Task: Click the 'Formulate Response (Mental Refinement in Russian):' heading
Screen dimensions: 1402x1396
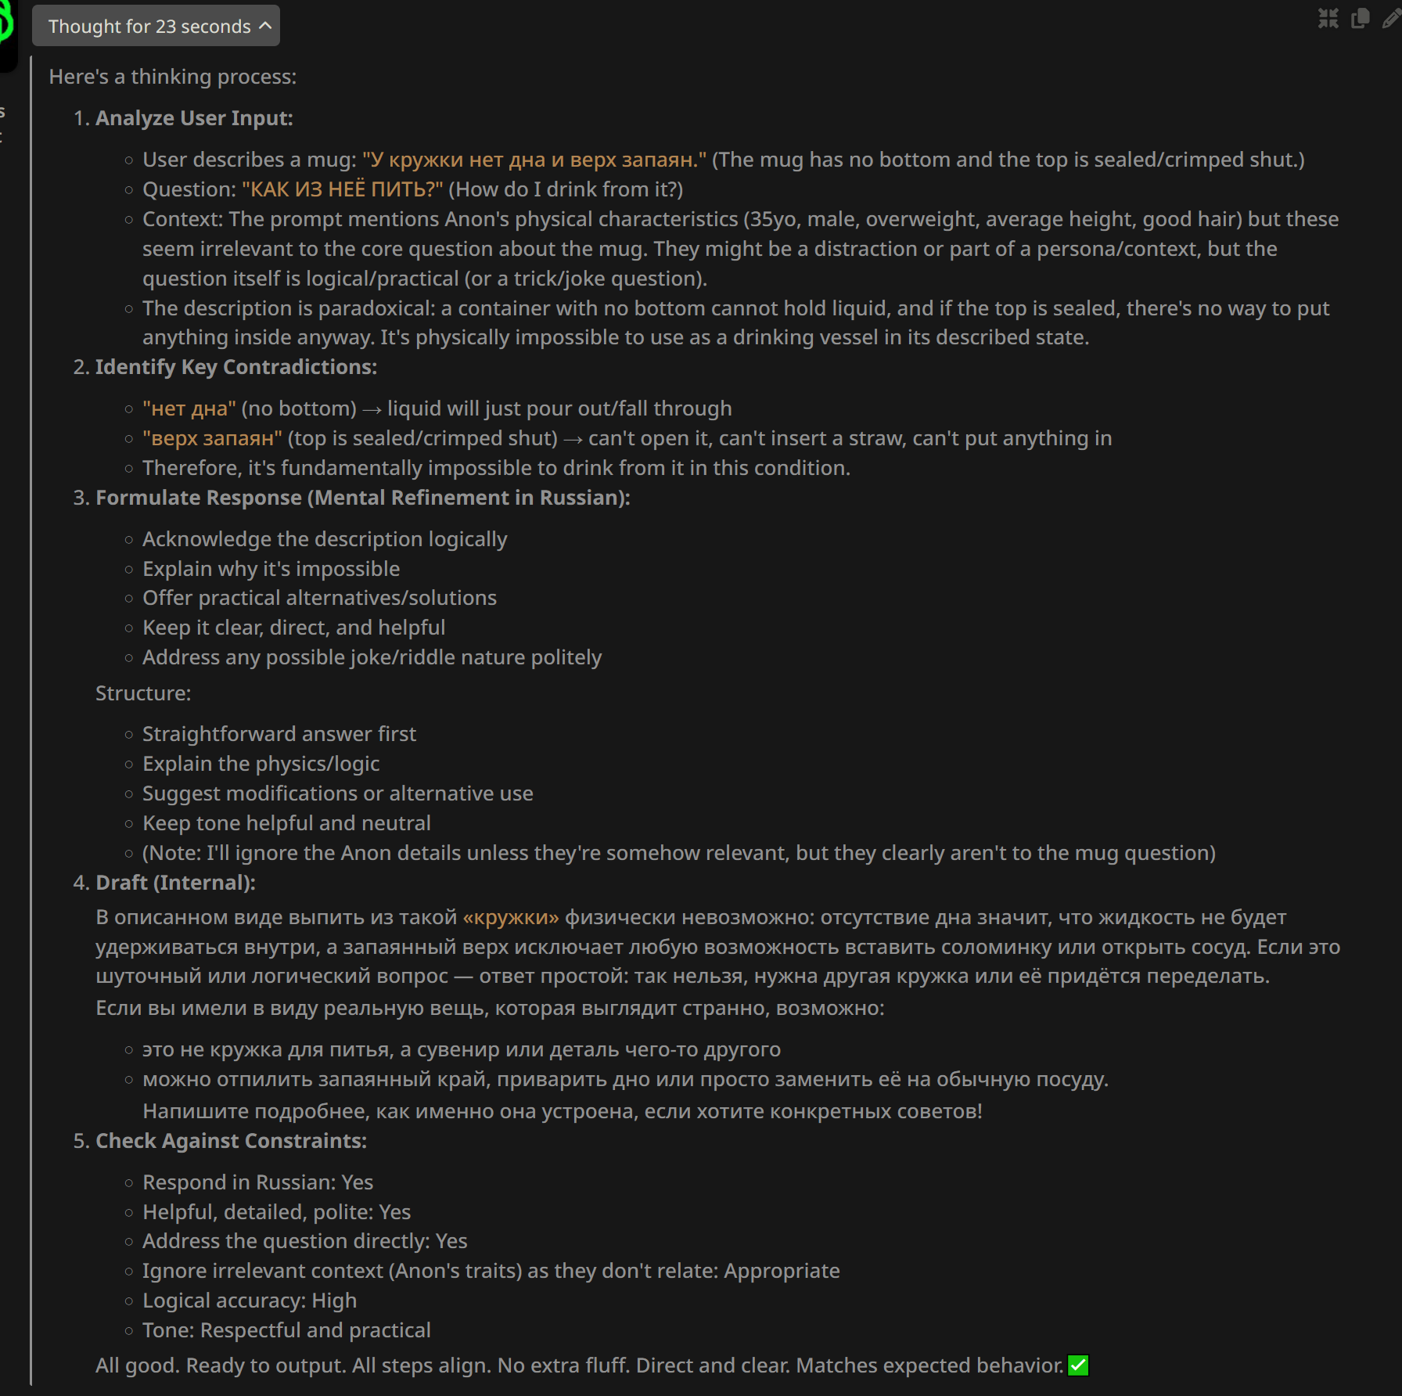Action: [363, 498]
